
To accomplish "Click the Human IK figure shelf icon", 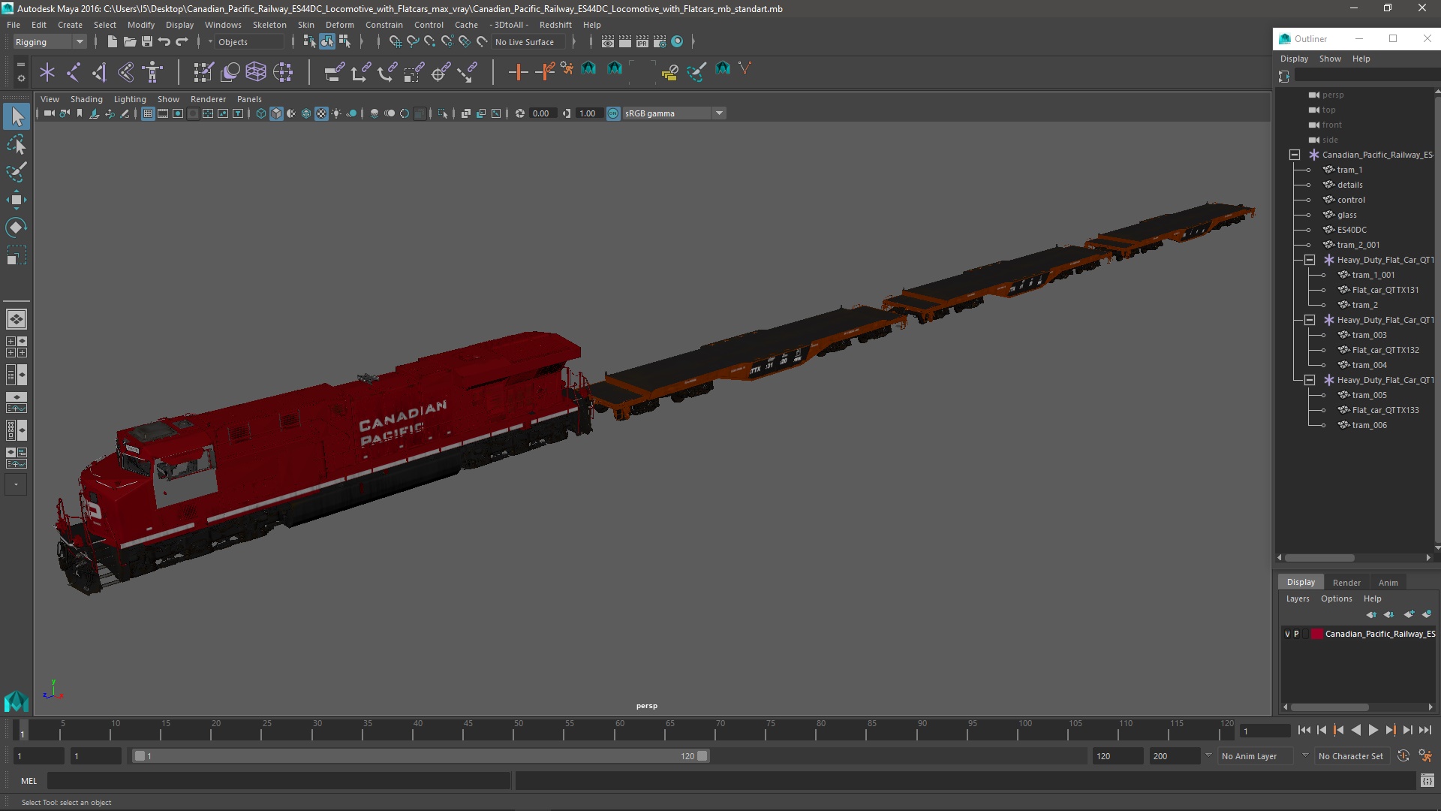I will point(152,72).
